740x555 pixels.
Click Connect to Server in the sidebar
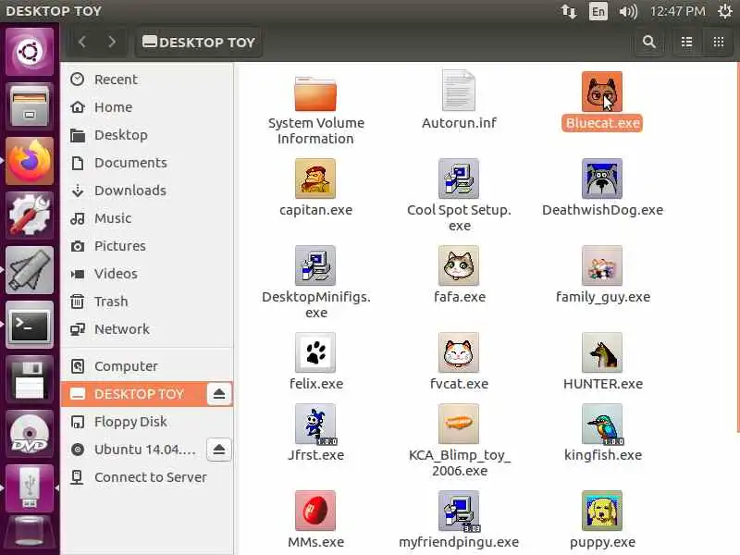(147, 477)
